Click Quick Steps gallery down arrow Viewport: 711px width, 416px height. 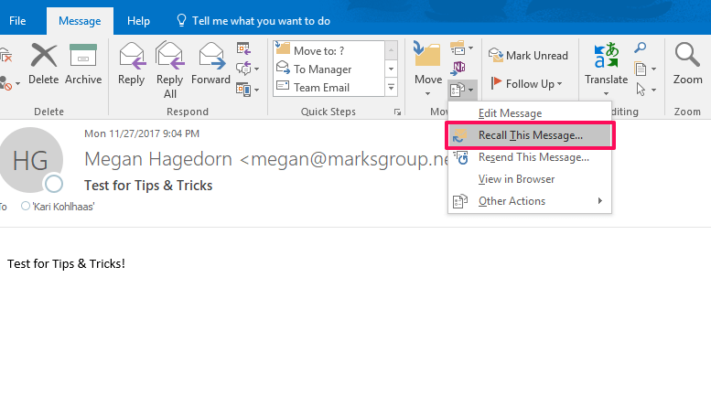pyautogui.click(x=391, y=69)
